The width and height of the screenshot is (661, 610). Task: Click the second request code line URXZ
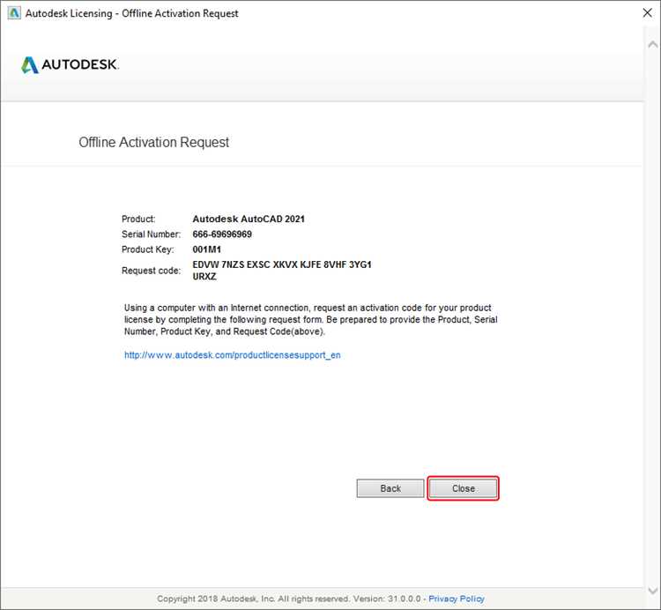tap(204, 277)
